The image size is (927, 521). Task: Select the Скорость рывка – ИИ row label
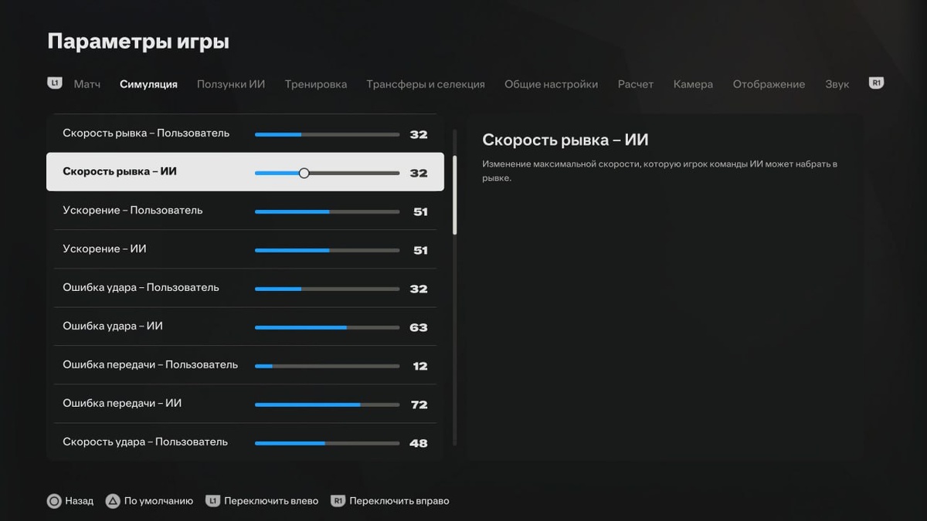pos(120,171)
